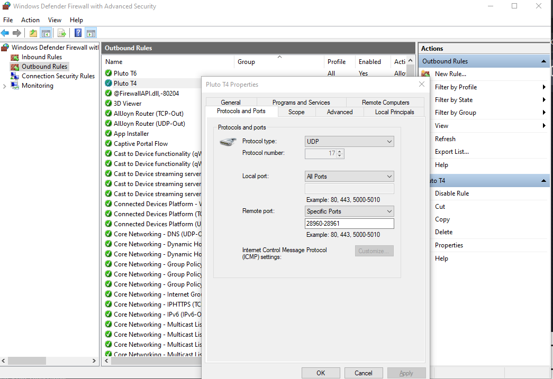Switch to Local Principals tab
This screenshot has height=379, width=553.
coord(394,112)
